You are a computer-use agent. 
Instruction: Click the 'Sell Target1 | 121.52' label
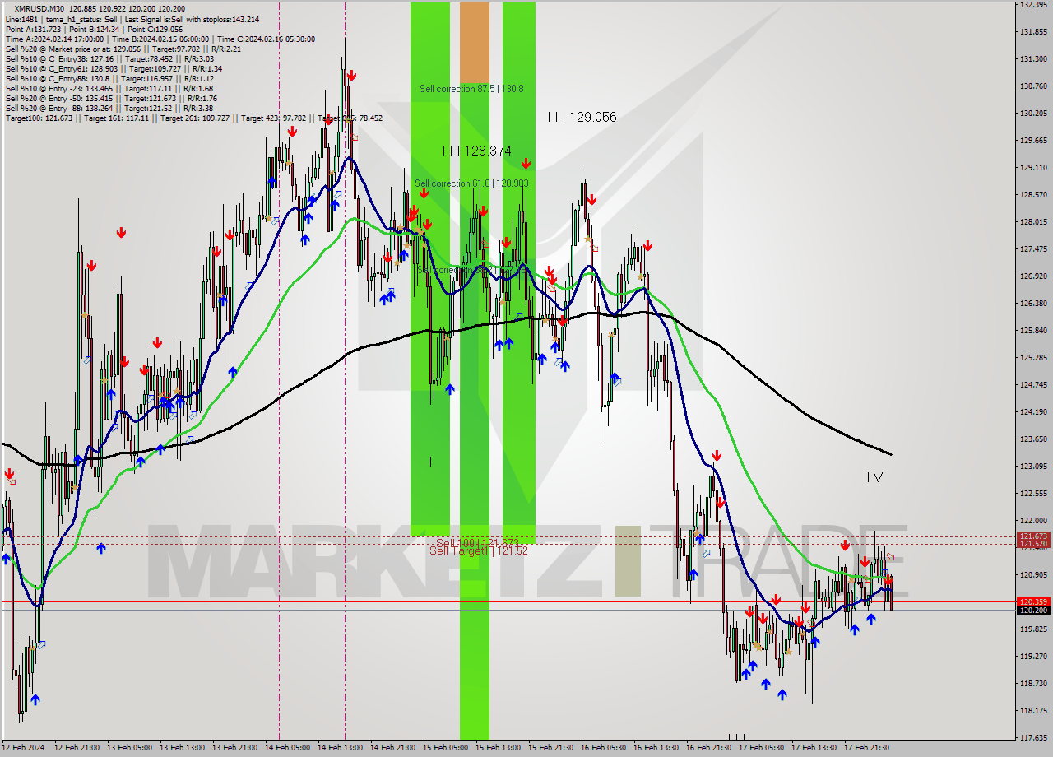click(x=479, y=550)
